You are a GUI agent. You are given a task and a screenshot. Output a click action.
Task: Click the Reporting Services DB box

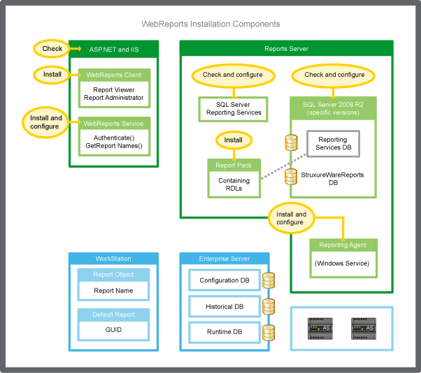pyautogui.click(x=332, y=144)
